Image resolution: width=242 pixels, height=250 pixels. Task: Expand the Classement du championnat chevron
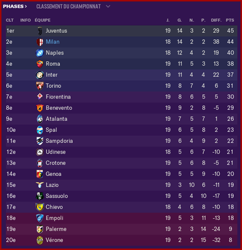[108, 6]
